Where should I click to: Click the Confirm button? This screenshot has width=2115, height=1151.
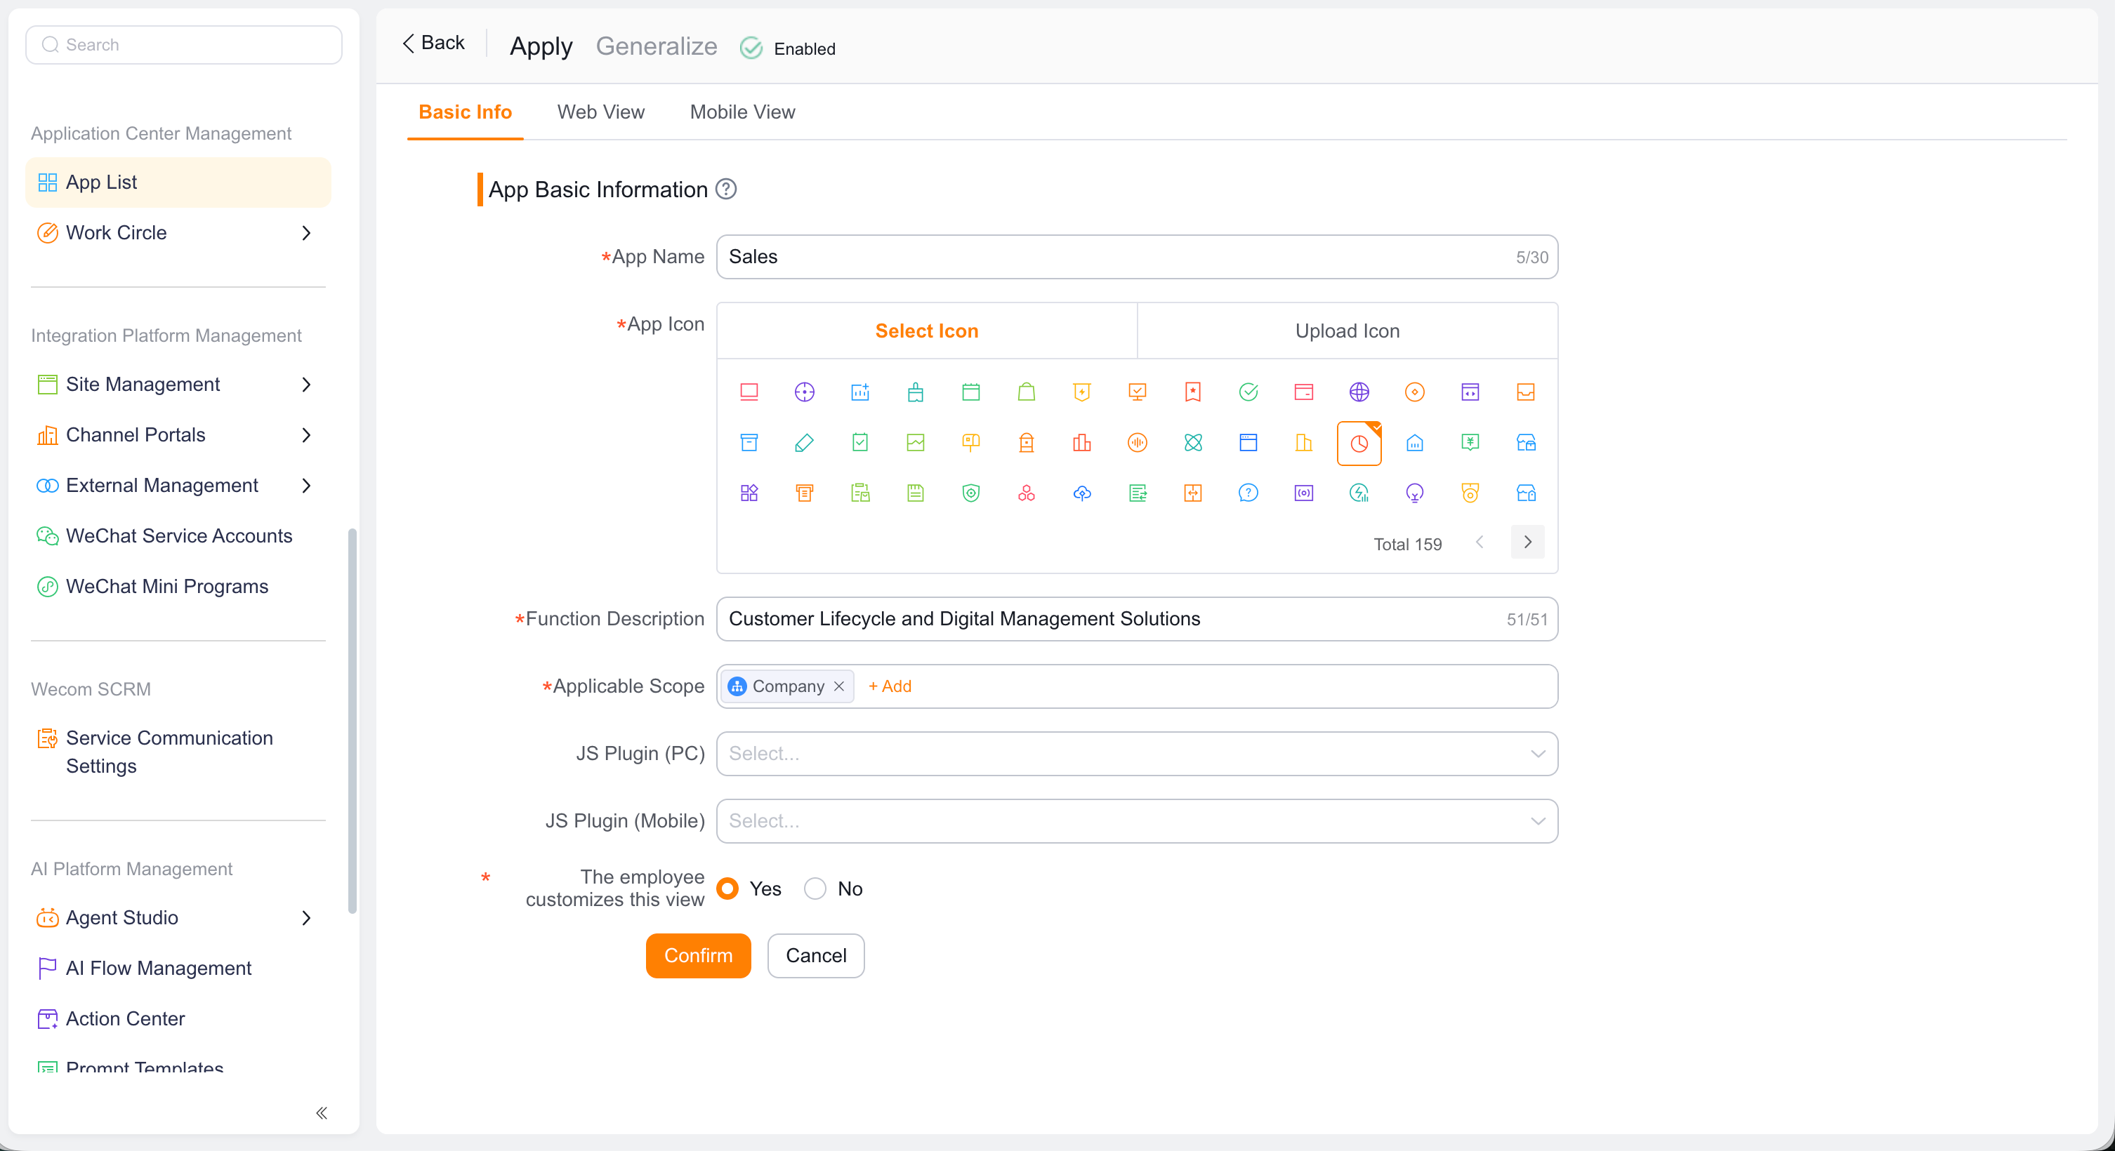(x=698, y=956)
